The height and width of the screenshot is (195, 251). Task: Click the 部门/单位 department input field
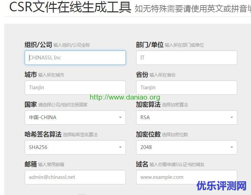click(x=187, y=58)
